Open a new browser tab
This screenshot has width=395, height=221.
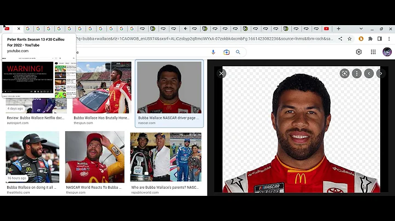pos(338,28)
